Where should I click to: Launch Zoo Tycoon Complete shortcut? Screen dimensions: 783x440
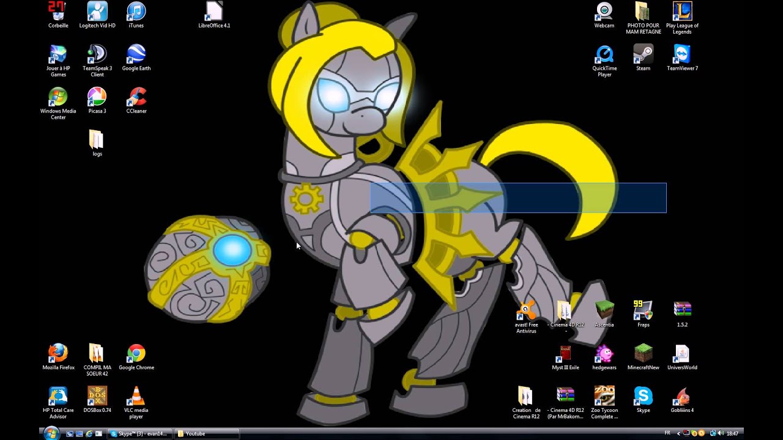click(x=604, y=403)
